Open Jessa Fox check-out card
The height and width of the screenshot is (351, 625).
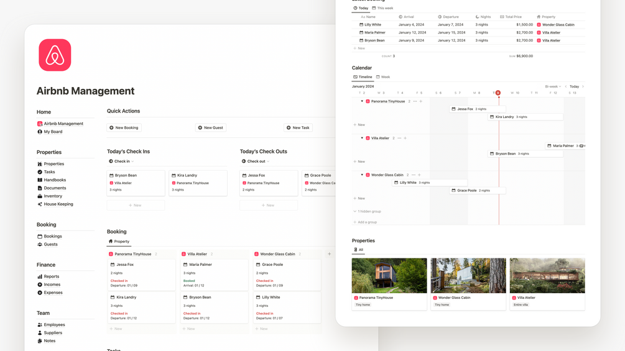(269, 183)
